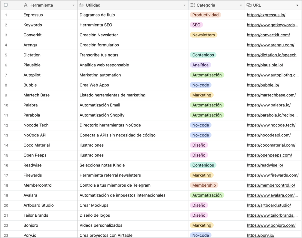Viewport: 302px width, 238px height.
Task: Open the bubble.io link
Action: (x=263, y=85)
